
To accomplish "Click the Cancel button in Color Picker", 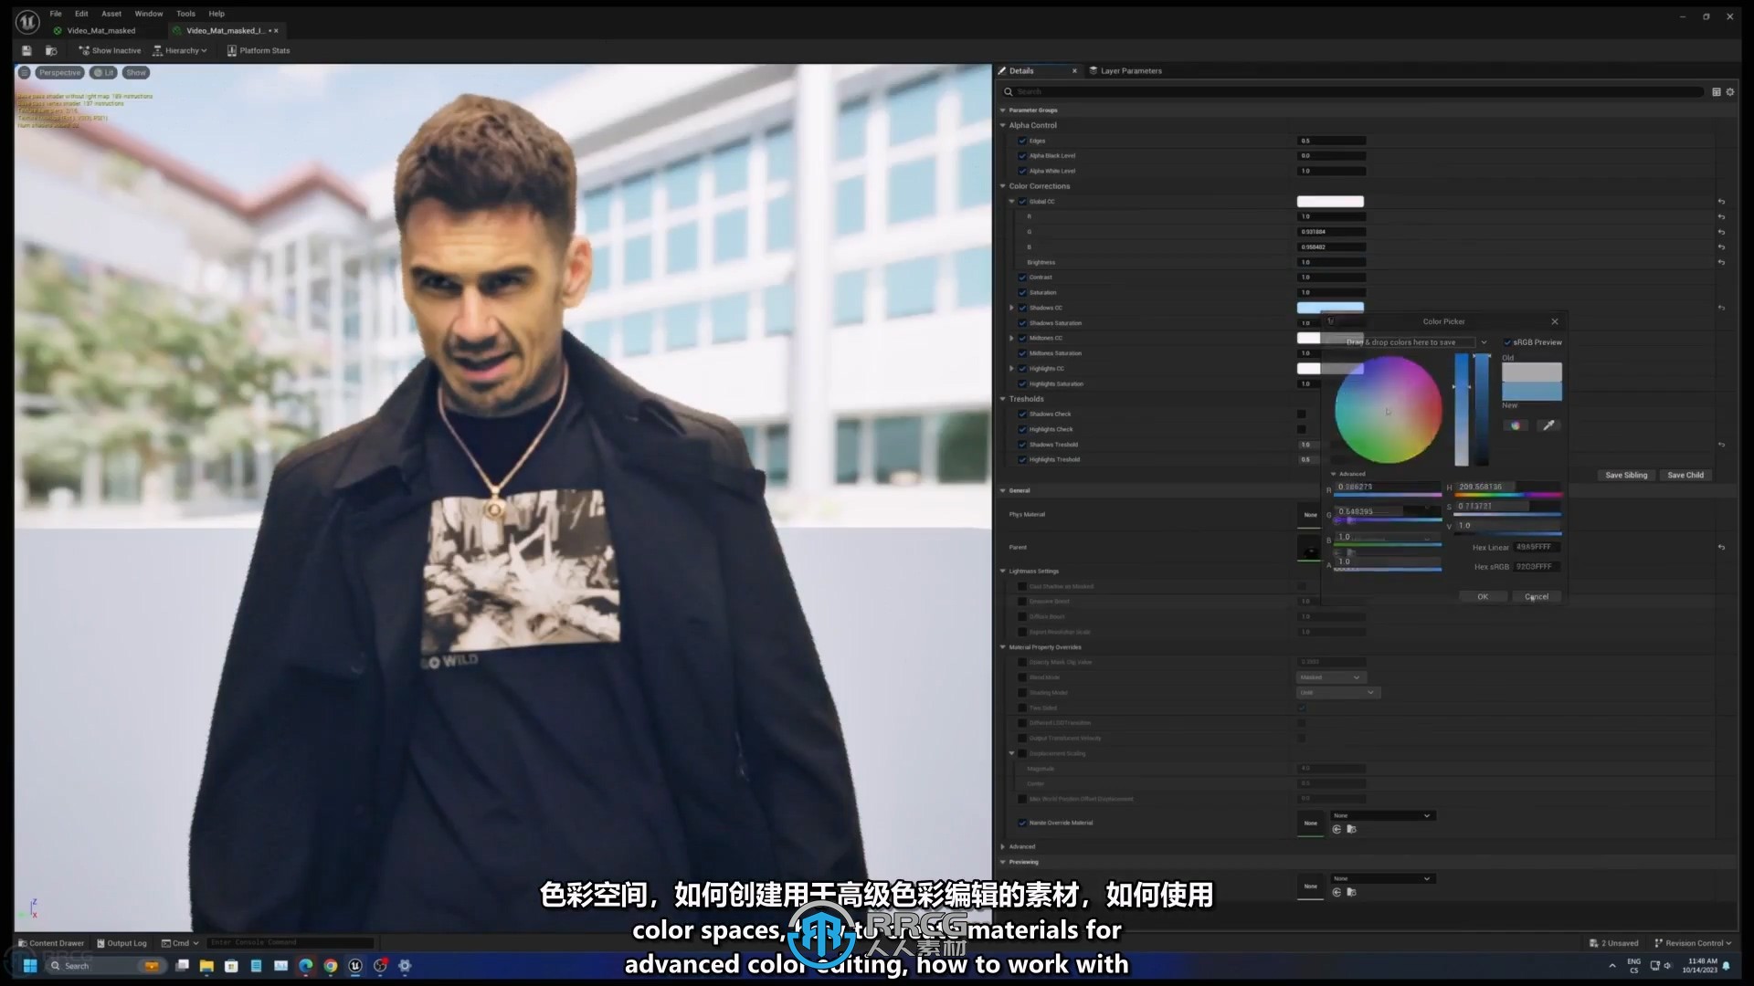I will [1536, 596].
